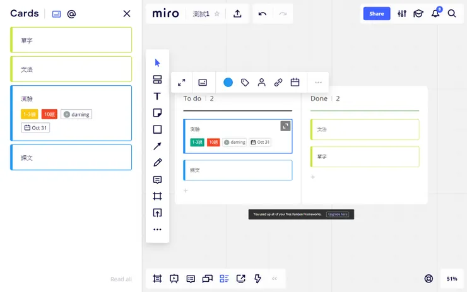
Task: Open more tools ellipsis in left toolbar
Action: coord(157,230)
